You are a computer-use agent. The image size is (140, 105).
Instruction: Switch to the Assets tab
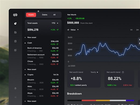click(x=31, y=15)
